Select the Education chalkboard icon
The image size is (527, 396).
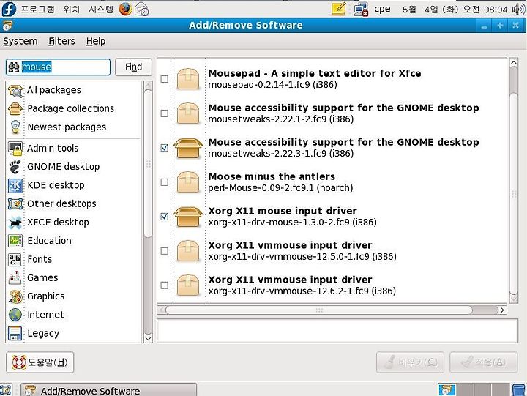click(x=15, y=241)
